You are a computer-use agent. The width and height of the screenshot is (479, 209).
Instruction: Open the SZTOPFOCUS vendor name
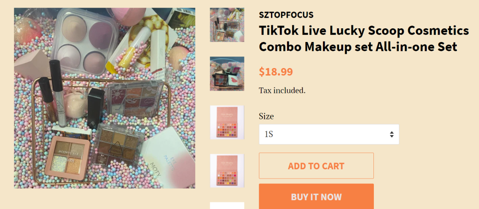(286, 15)
